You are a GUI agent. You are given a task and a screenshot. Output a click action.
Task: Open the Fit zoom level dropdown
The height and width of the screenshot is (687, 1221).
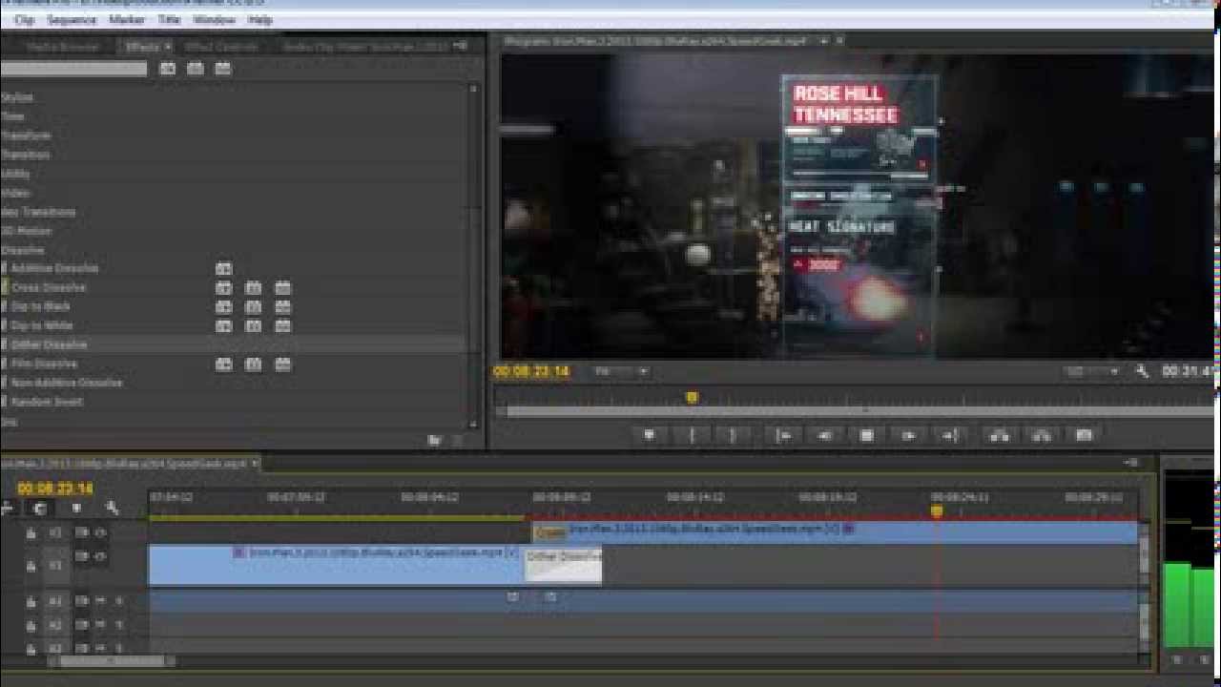(620, 371)
